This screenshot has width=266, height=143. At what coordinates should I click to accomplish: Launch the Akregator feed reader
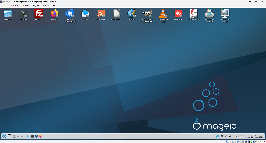101,14
